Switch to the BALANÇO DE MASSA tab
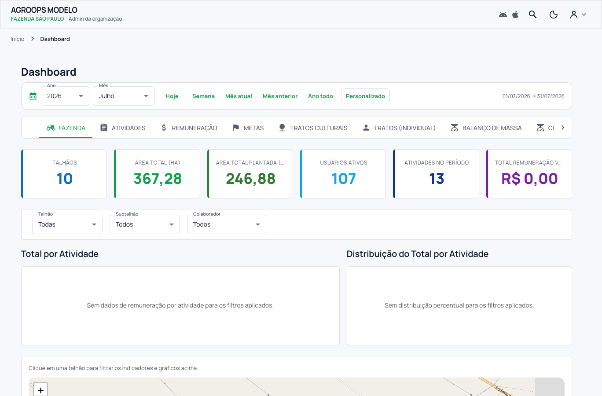 pos(486,128)
